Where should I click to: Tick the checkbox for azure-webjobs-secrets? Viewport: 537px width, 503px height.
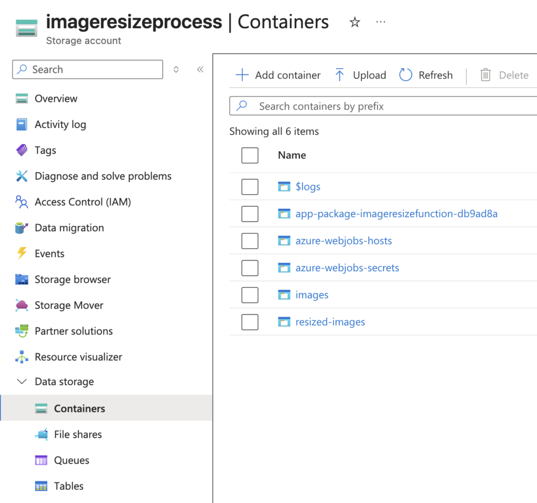coord(250,268)
